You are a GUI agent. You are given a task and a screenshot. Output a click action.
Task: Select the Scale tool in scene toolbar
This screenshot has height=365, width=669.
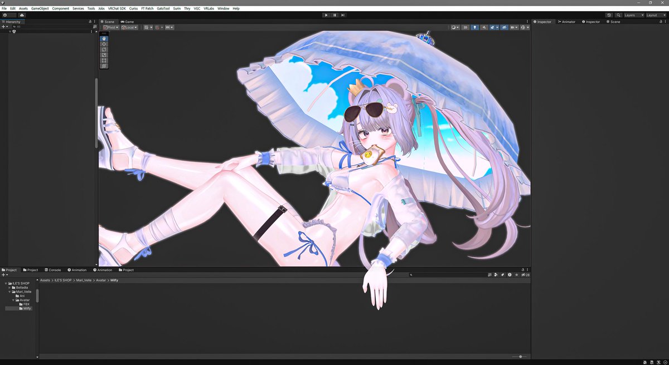point(104,55)
